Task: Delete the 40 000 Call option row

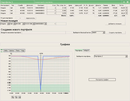Action: click(126, 11)
